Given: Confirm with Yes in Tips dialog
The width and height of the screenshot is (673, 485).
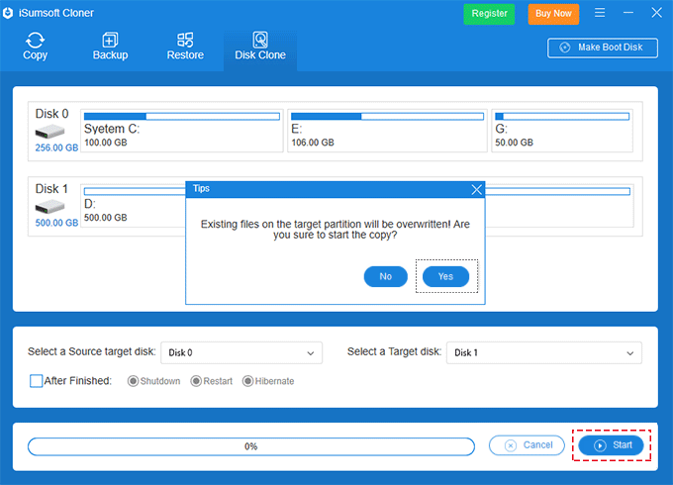Looking at the screenshot, I should [x=445, y=276].
